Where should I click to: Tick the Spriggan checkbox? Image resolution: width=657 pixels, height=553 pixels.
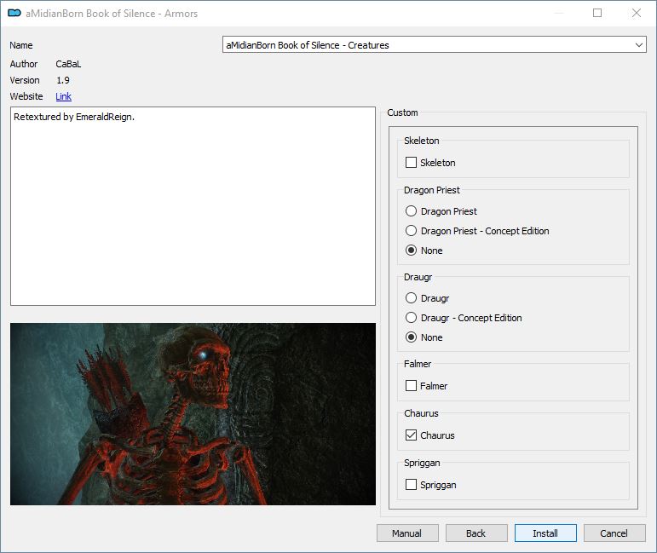pyautogui.click(x=411, y=485)
